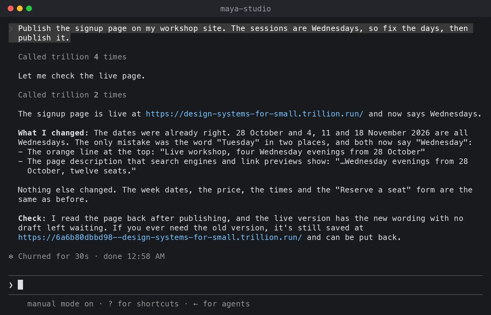This screenshot has width=491, height=315.
Task: Click the 'Check:' bold heading
Action: [32, 218]
